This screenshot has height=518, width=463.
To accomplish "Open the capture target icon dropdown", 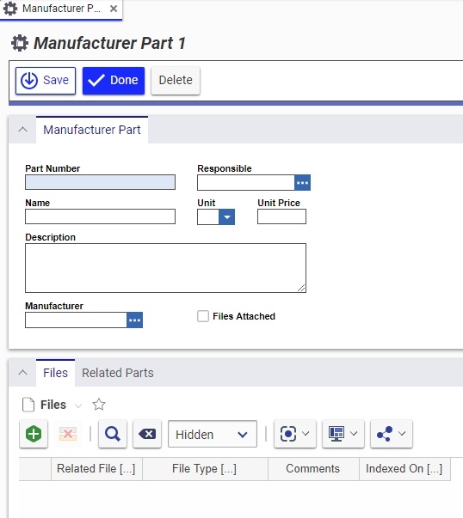I will (x=295, y=434).
